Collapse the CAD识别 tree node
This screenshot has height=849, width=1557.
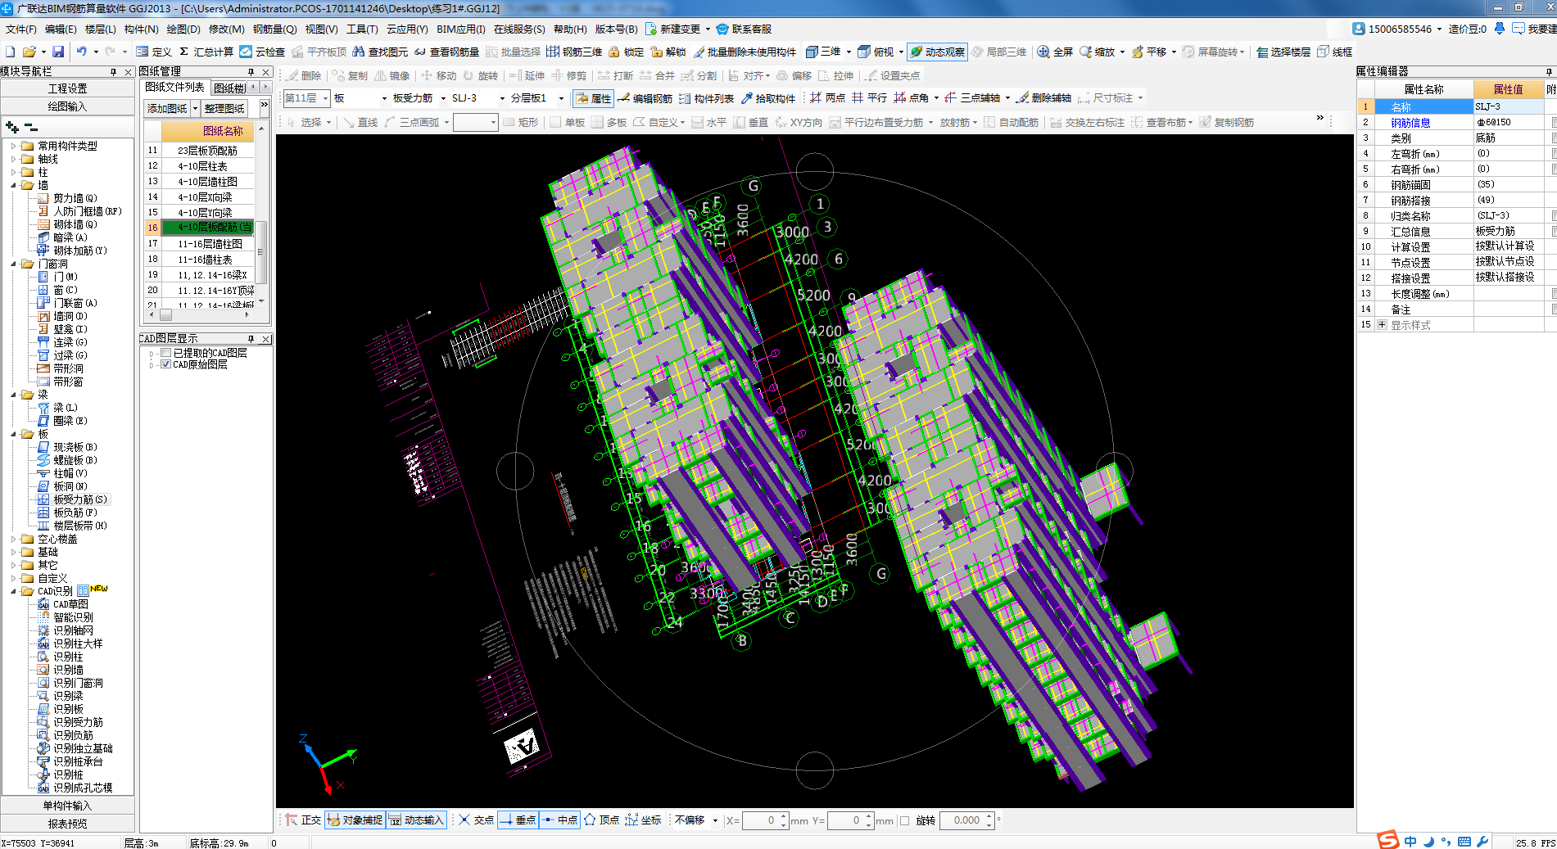[14, 591]
